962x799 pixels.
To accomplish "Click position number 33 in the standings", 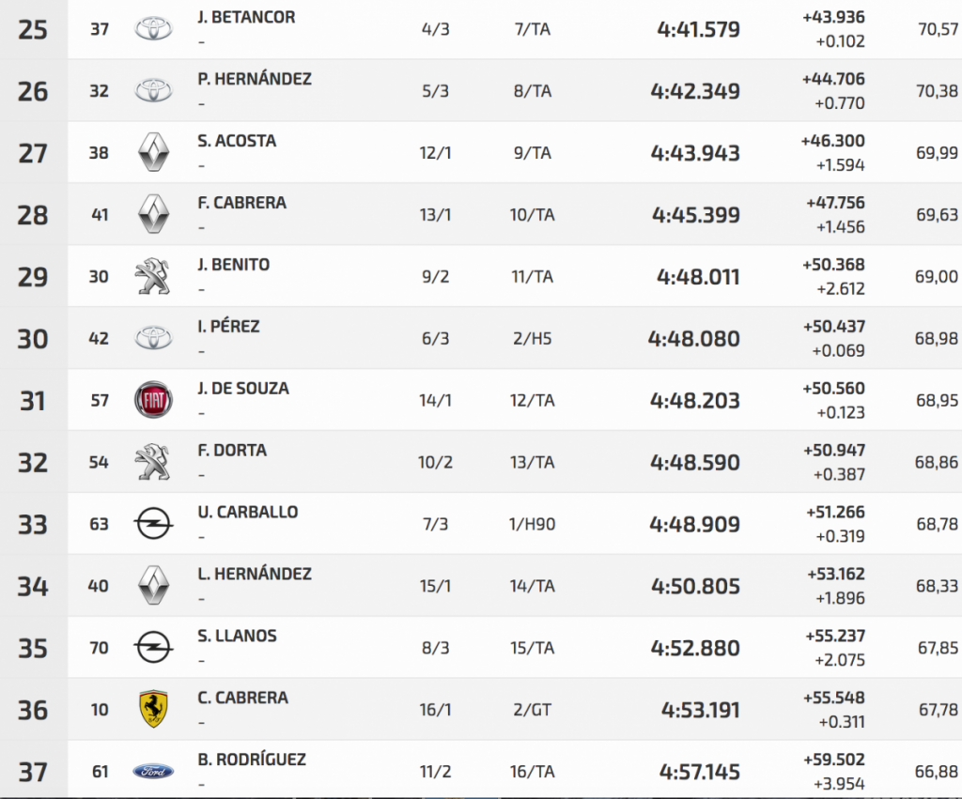I will point(33,525).
